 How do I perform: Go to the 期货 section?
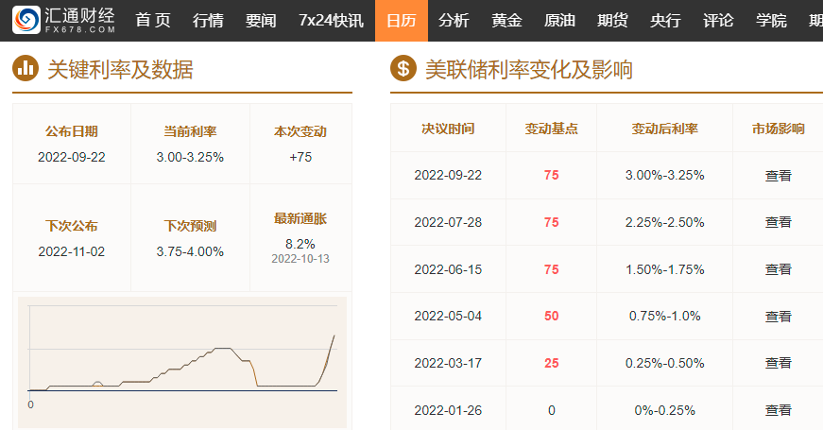pyautogui.click(x=612, y=21)
